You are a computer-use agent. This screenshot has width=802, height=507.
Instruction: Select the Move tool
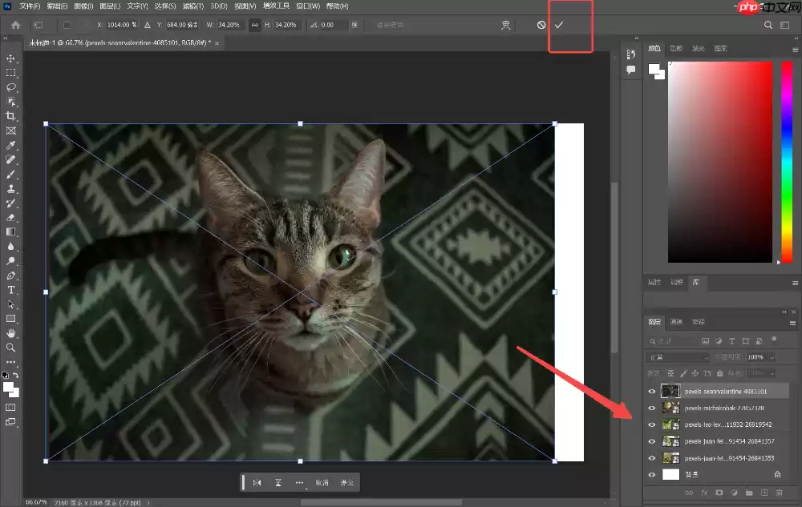pos(11,58)
